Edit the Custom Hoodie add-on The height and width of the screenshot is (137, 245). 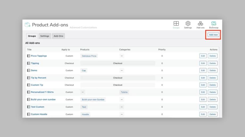(x=203, y=114)
